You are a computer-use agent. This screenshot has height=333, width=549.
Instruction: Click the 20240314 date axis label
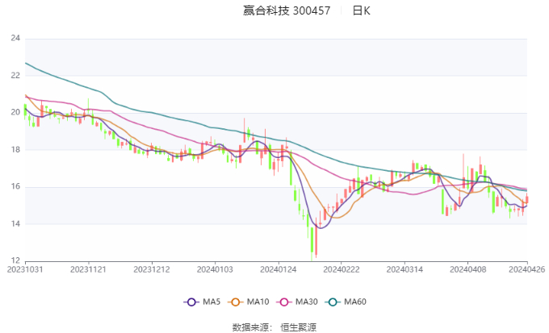click(403, 270)
